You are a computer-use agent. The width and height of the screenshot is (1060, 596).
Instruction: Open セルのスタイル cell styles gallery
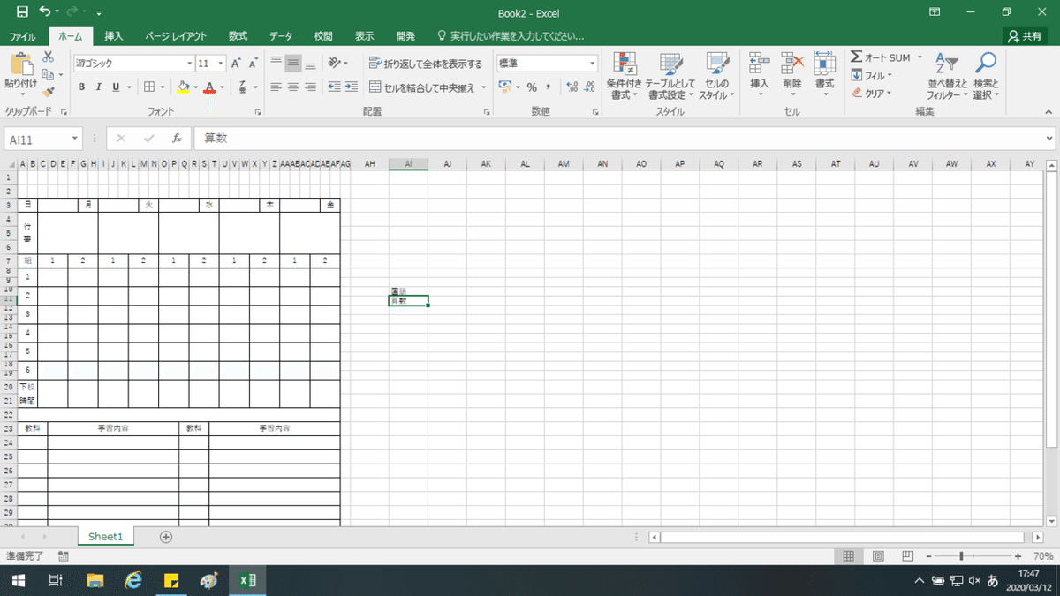click(716, 76)
